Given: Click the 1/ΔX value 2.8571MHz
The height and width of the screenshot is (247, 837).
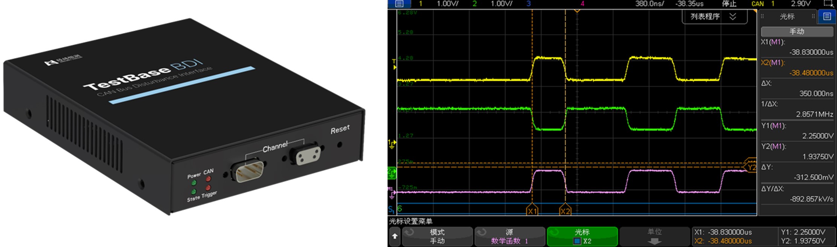Looking at the screenshot, I should click(814, 114).
